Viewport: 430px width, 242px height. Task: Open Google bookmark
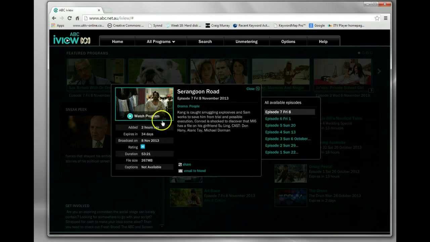(317, 26)
